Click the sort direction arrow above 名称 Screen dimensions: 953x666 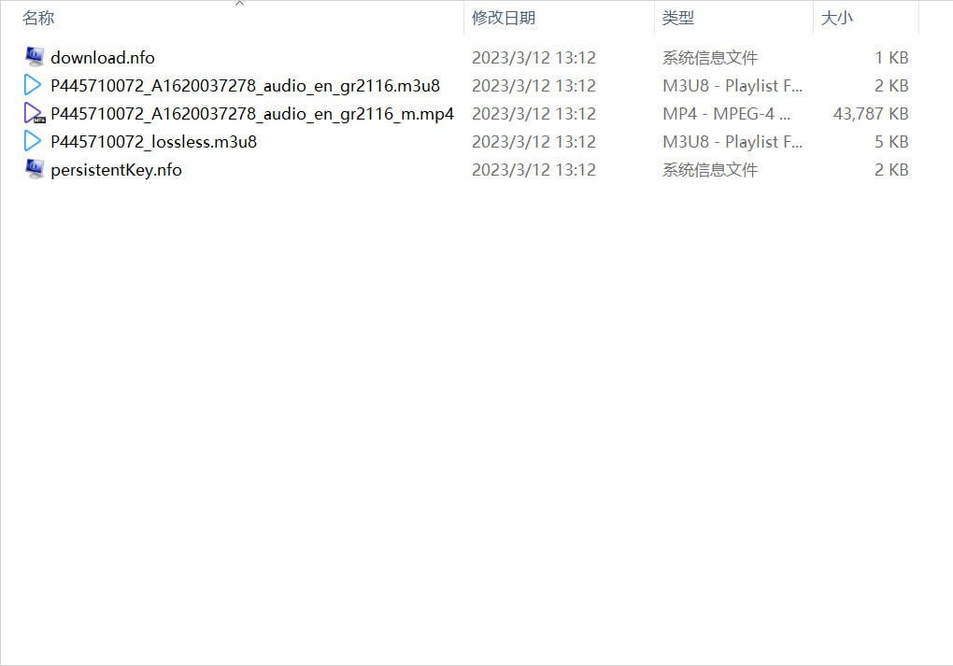click(239, 4)
